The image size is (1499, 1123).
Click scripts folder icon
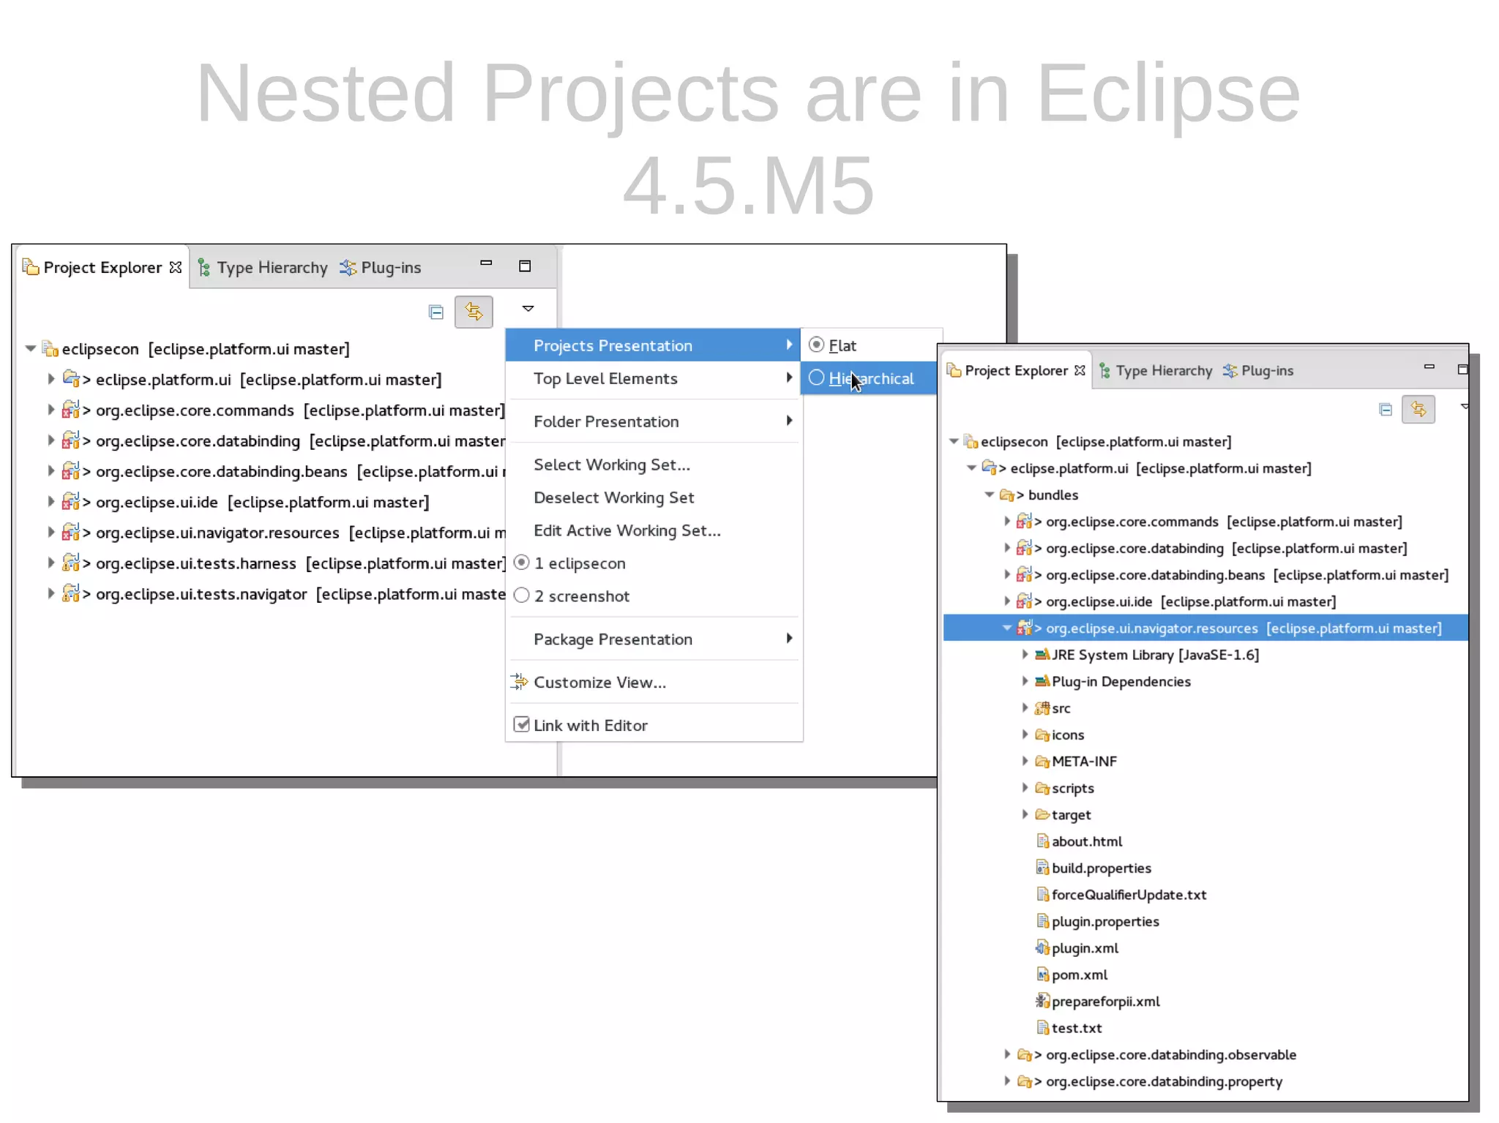tap(1042, 788)
